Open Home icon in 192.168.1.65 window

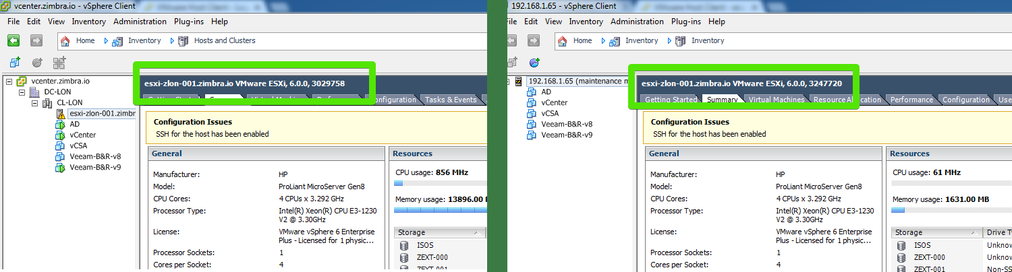pyautogui.click(x=562, y=40)
